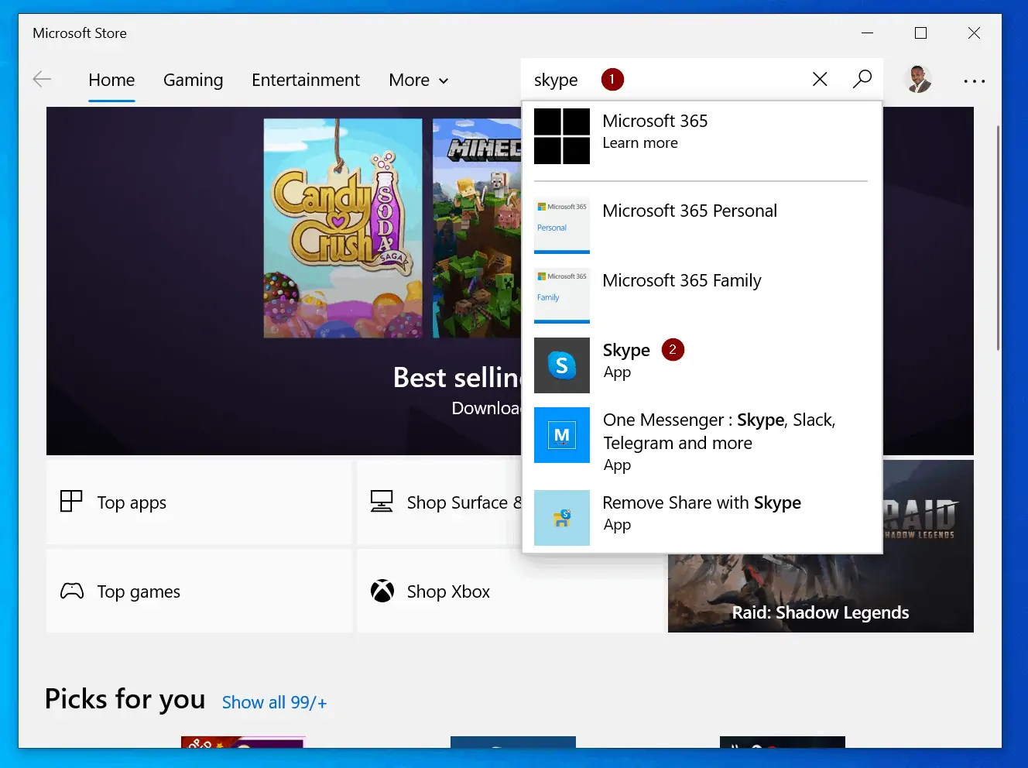Open the Home tab

point(111,81)
